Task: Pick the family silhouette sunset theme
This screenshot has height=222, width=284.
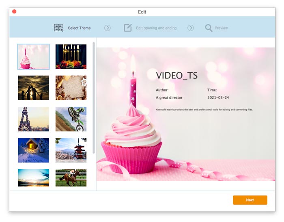Action: click(34, 88)
